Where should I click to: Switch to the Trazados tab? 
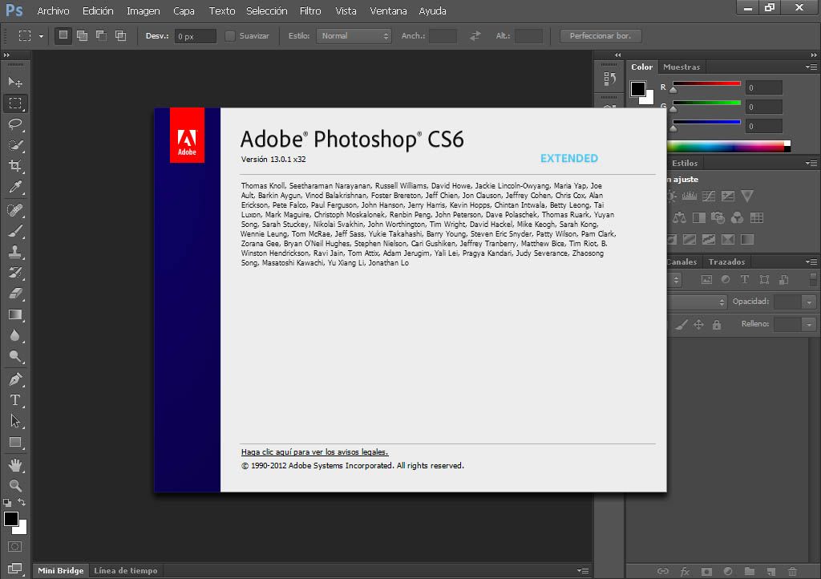click(726, 261)
